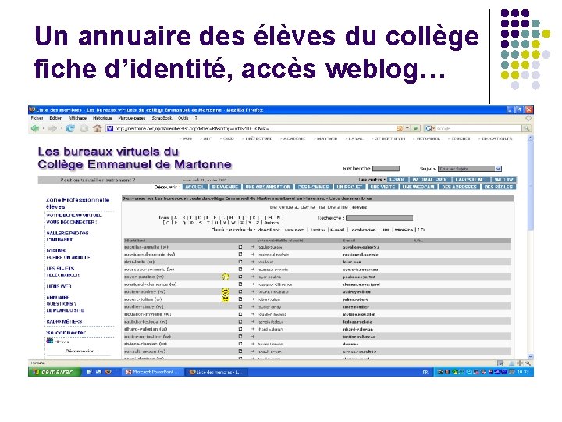This screenshot has height=422, width=562.
Task: Click the DES RÈGLES navigation button
Action: pyautogui.click(x=499, y=187)
